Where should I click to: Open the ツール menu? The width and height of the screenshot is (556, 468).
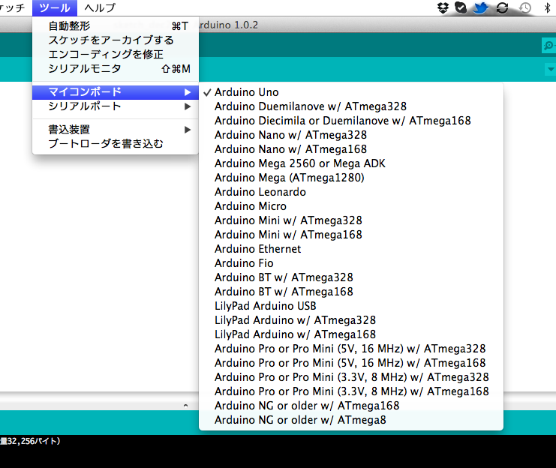pyautogui.click(x=55, y=7)
